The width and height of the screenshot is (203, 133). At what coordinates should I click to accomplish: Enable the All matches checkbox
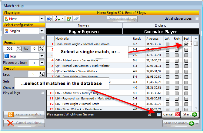coord(159,115)
